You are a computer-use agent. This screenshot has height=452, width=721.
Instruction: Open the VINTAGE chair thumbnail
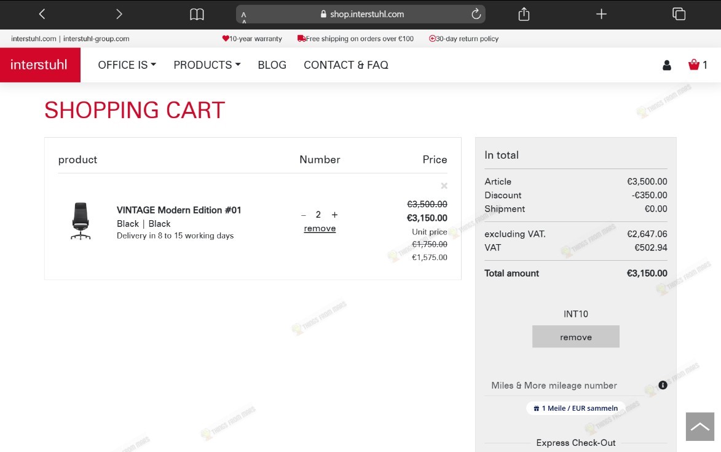81,221
